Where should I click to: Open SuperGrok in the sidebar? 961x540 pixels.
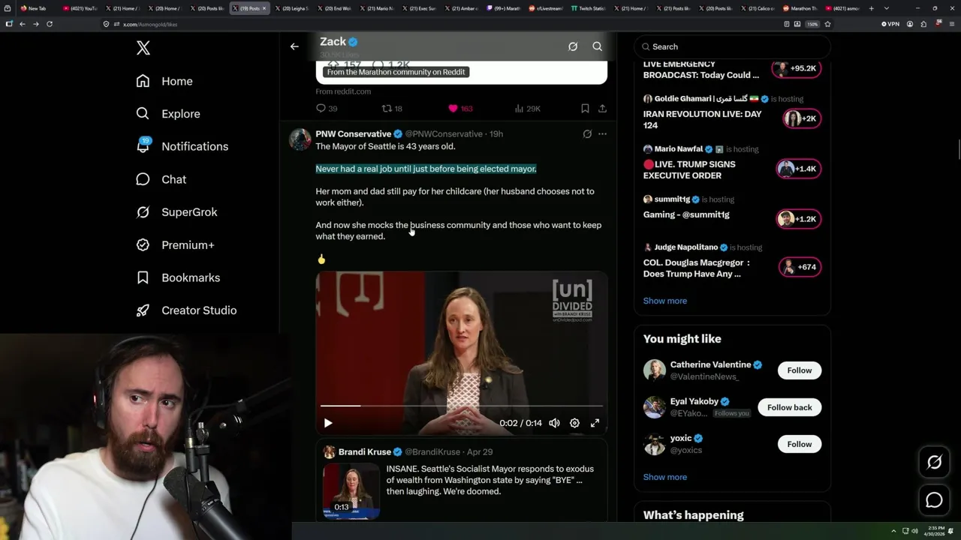(x=176, y=212)
